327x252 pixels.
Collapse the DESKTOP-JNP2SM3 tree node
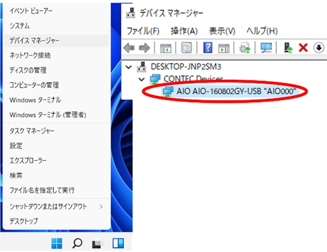pos(129,67)
